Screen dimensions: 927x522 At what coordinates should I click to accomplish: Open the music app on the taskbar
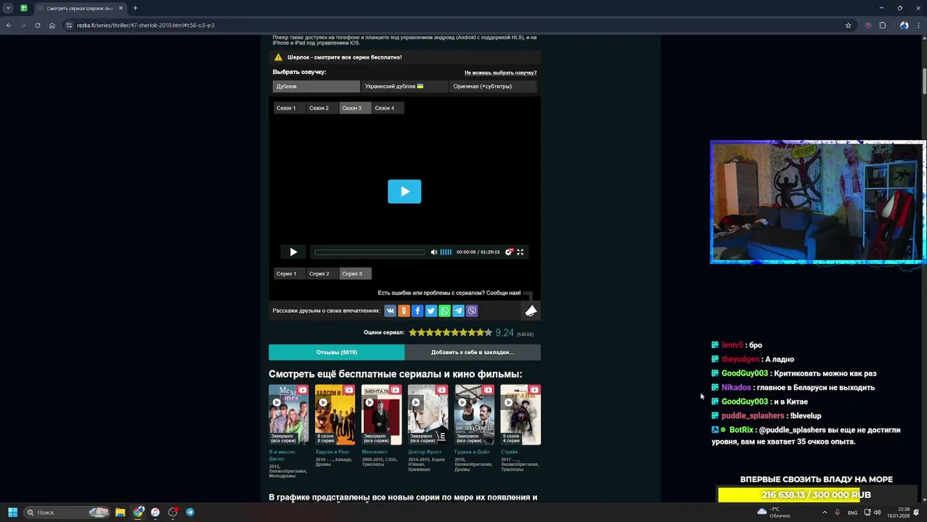point(155,513)
